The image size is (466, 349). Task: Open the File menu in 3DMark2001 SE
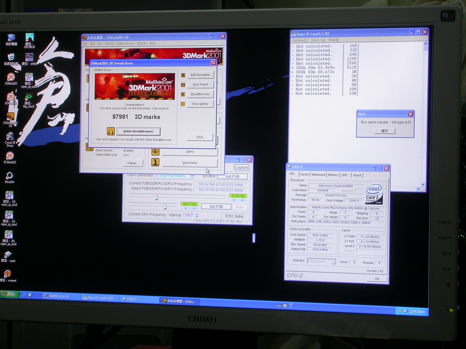pos(85,44)
